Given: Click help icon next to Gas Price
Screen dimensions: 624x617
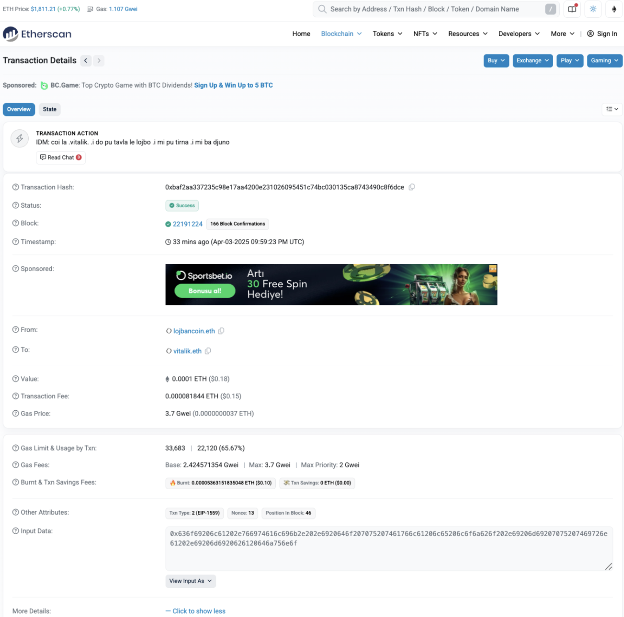Looking at the screenshot, I should pyautogui.click(x=15, y=413).
